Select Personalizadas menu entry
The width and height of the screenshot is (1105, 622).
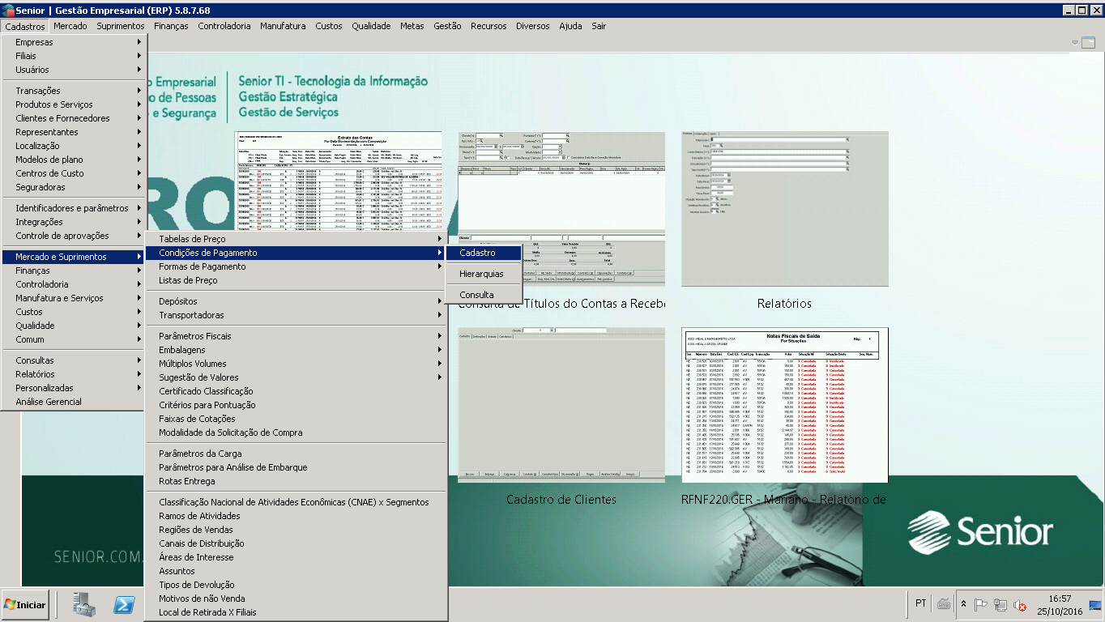73,388
